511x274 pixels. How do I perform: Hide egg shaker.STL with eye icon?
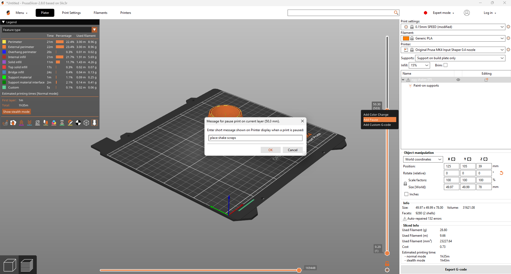458,80
